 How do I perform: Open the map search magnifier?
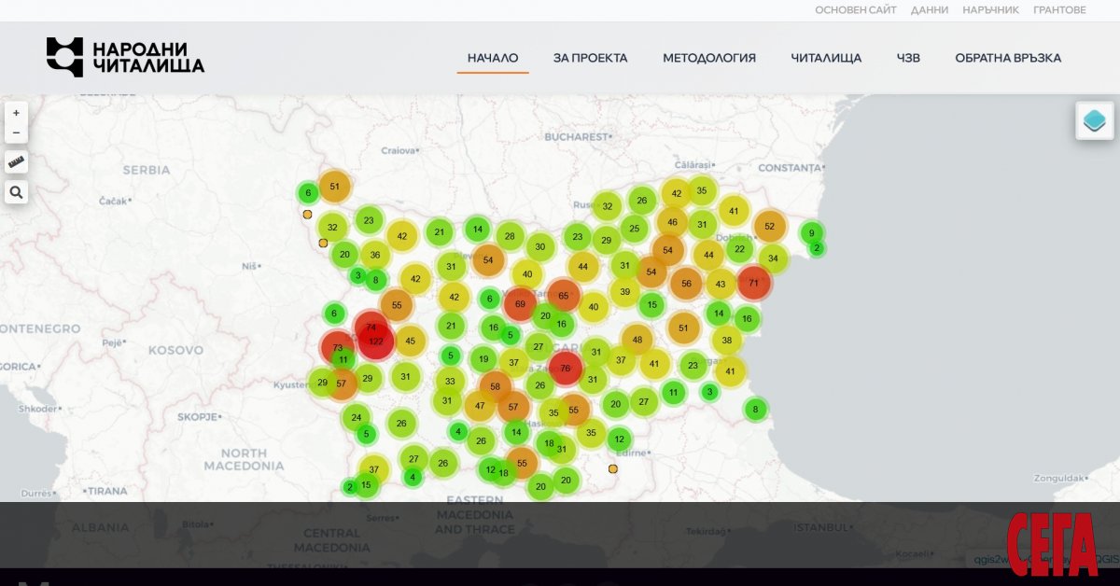16,192
